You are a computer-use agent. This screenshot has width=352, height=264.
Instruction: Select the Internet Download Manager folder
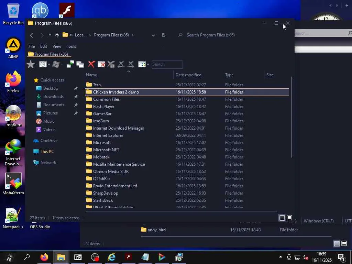pyautogui.click(x=187, y=128)
